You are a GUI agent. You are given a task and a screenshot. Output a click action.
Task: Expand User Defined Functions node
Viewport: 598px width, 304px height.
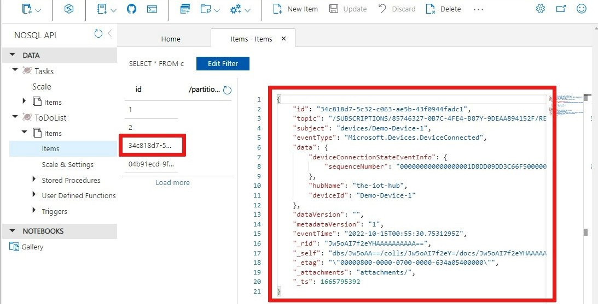tap(34, 194)
